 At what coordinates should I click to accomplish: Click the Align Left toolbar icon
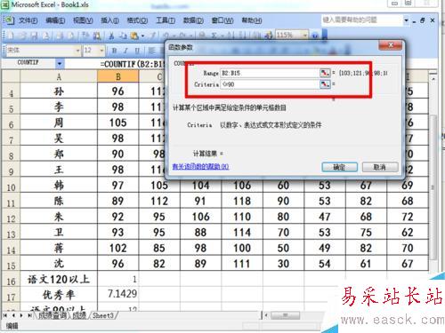(x=152, y=51)
